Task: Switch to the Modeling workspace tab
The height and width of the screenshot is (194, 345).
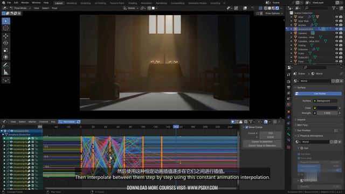Action: pyautogui.click(x=72, y=3)
